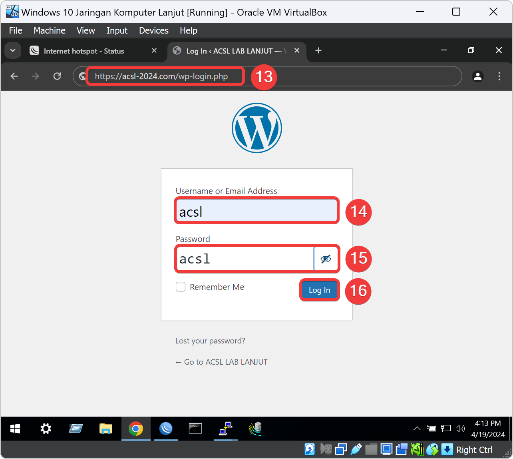Click Chrome back arrow button
This screenshot has width=513, height=459.
click(14, 76)
